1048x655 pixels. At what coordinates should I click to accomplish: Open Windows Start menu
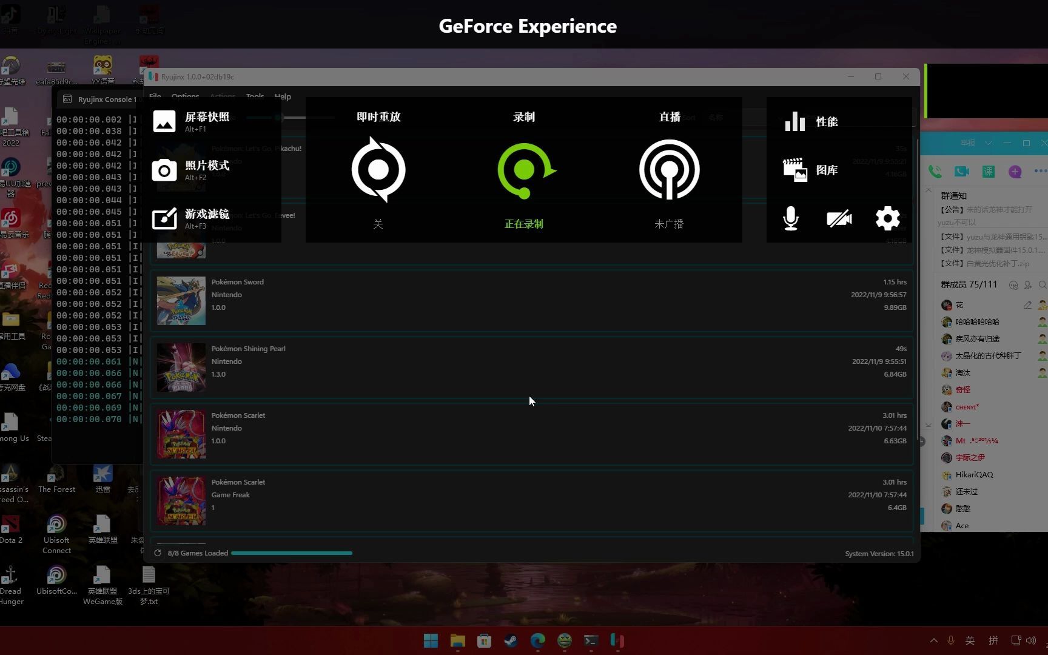point(431,640)
